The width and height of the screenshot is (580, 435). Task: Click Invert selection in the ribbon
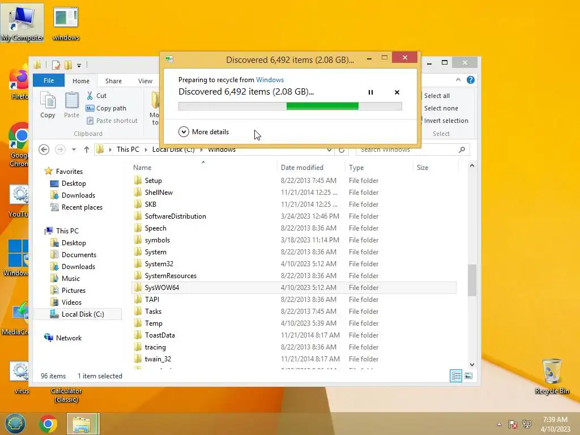click(446, 121)
